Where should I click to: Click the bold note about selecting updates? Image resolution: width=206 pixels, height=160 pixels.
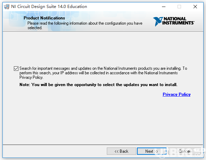98,85
